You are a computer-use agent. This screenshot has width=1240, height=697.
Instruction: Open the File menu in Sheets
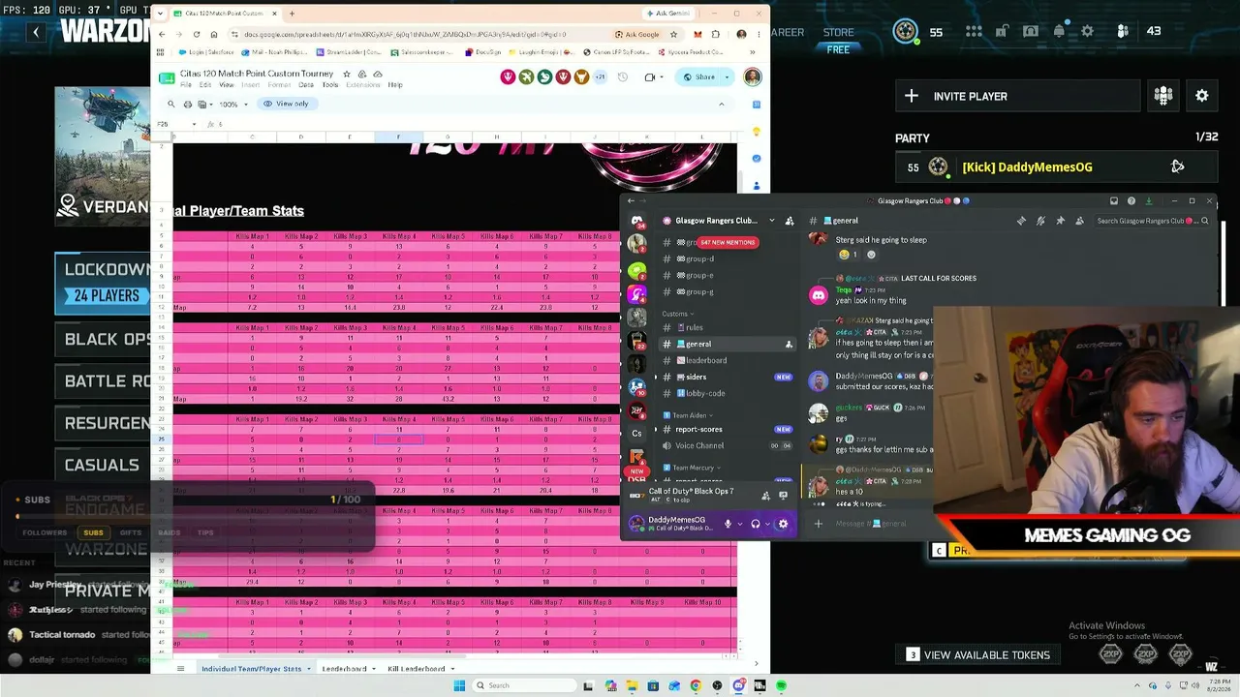(186, 85)
